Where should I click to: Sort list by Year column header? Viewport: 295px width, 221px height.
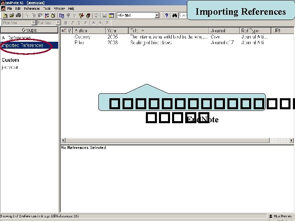click(x=117, y=31)
